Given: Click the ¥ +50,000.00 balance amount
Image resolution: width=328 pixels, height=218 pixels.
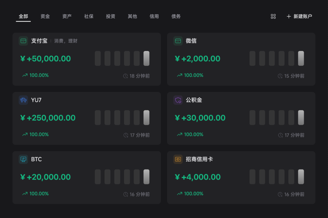Looking at the screenshot, I should pos(46,59).
